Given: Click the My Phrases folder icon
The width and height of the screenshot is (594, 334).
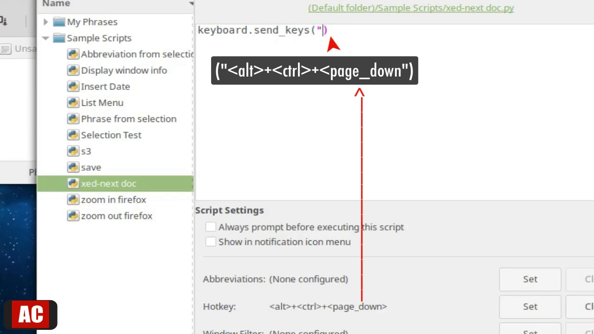Looking at the screenshot, I should (59, 22).
